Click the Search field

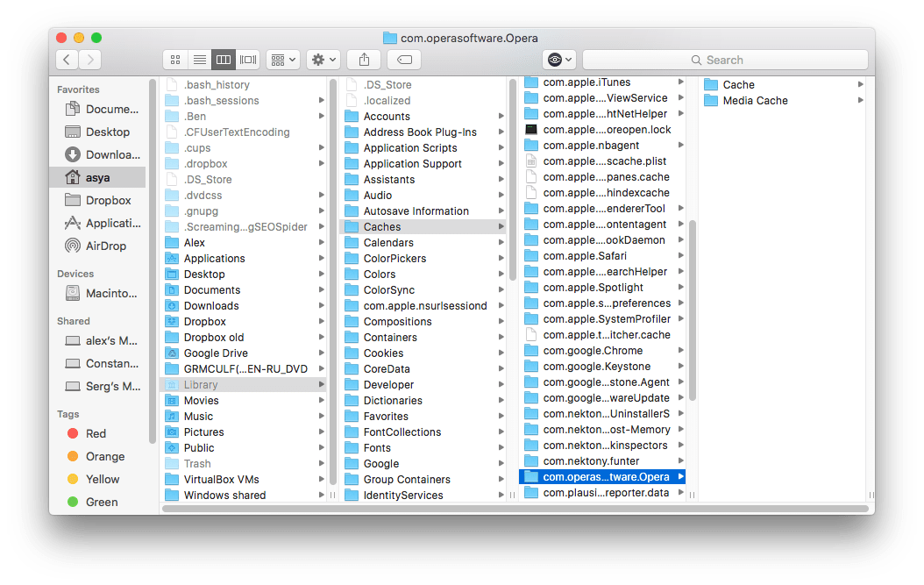point(725,60)
